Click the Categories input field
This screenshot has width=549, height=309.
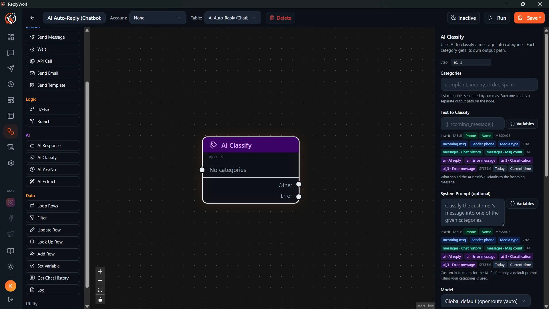point(489,85)
